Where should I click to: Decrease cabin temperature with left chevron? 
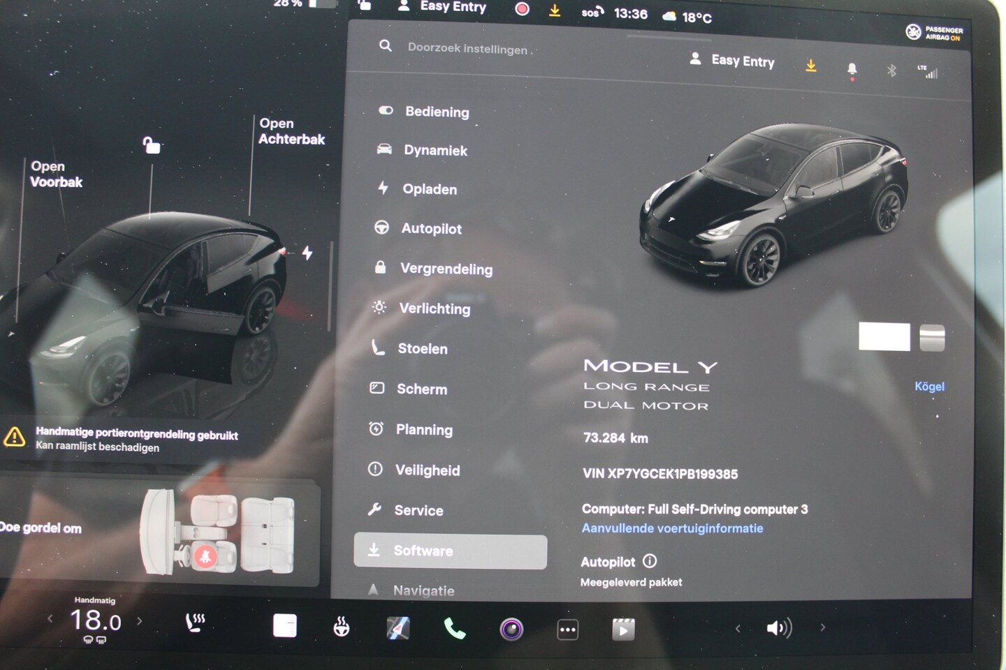pos(50,618)
